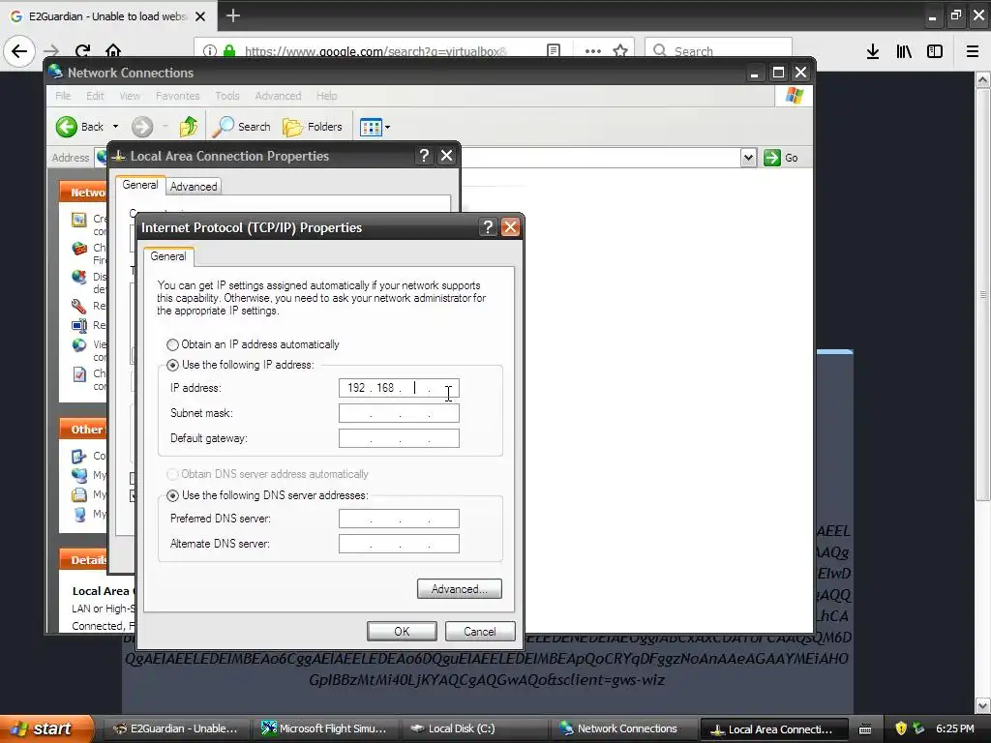Screen dimensions: 991x743
Task: Click the network status tray icon
Action: coord(919,729)
